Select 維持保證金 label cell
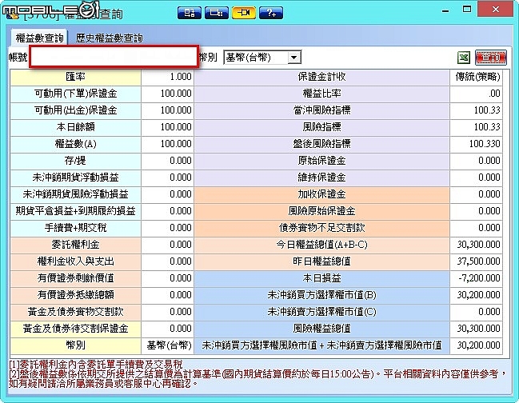Screen dimensions: 519x403 321,178
